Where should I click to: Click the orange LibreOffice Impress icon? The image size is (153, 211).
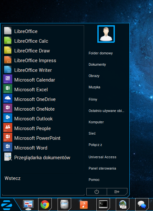coord(8,60)
